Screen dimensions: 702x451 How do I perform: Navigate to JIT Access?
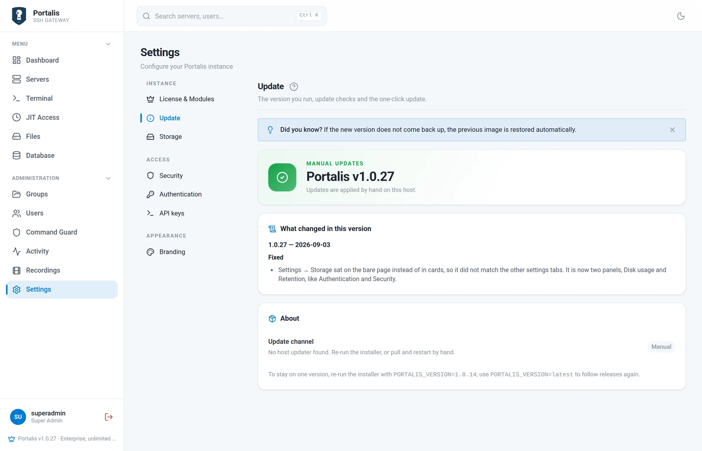click(x=62, y=117)
